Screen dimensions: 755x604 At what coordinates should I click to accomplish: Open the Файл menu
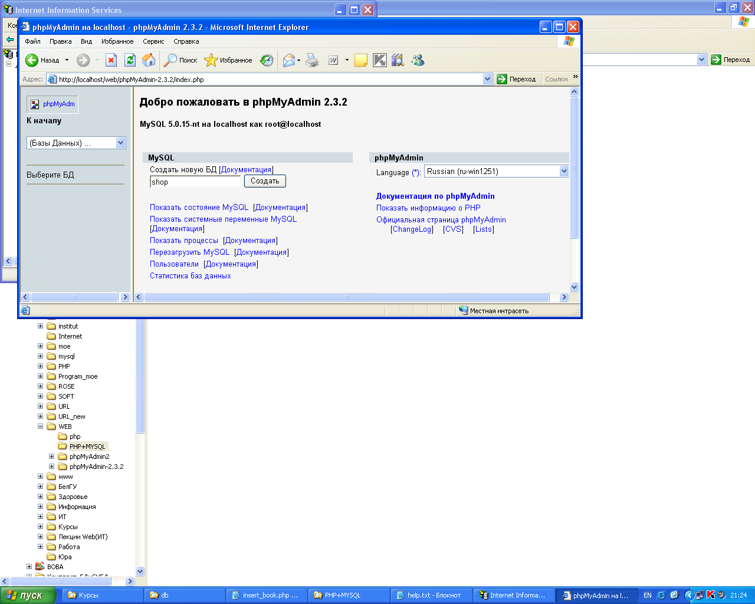pos(32,41)
